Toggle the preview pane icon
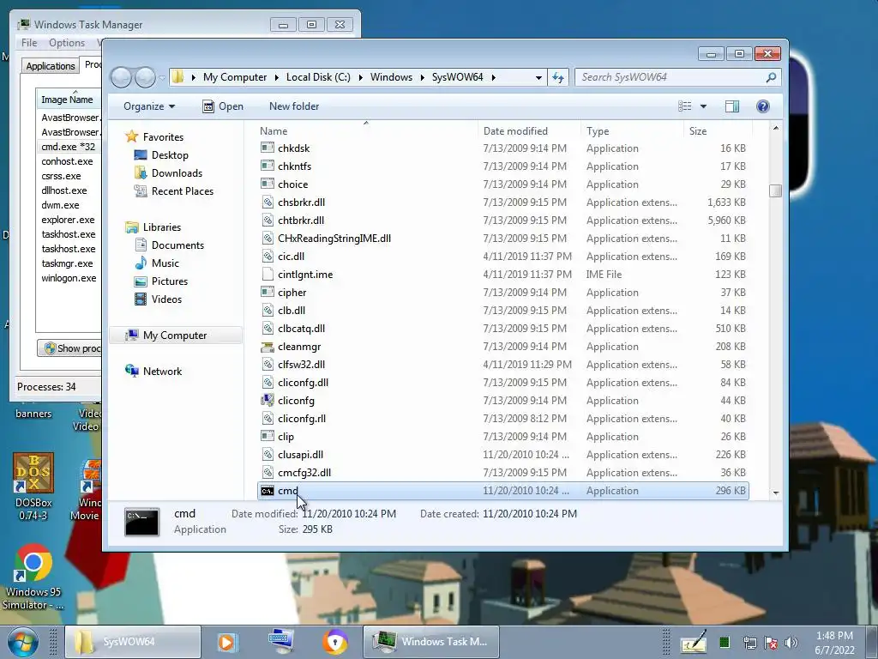 pyautogui.click(x=732, y=106)
